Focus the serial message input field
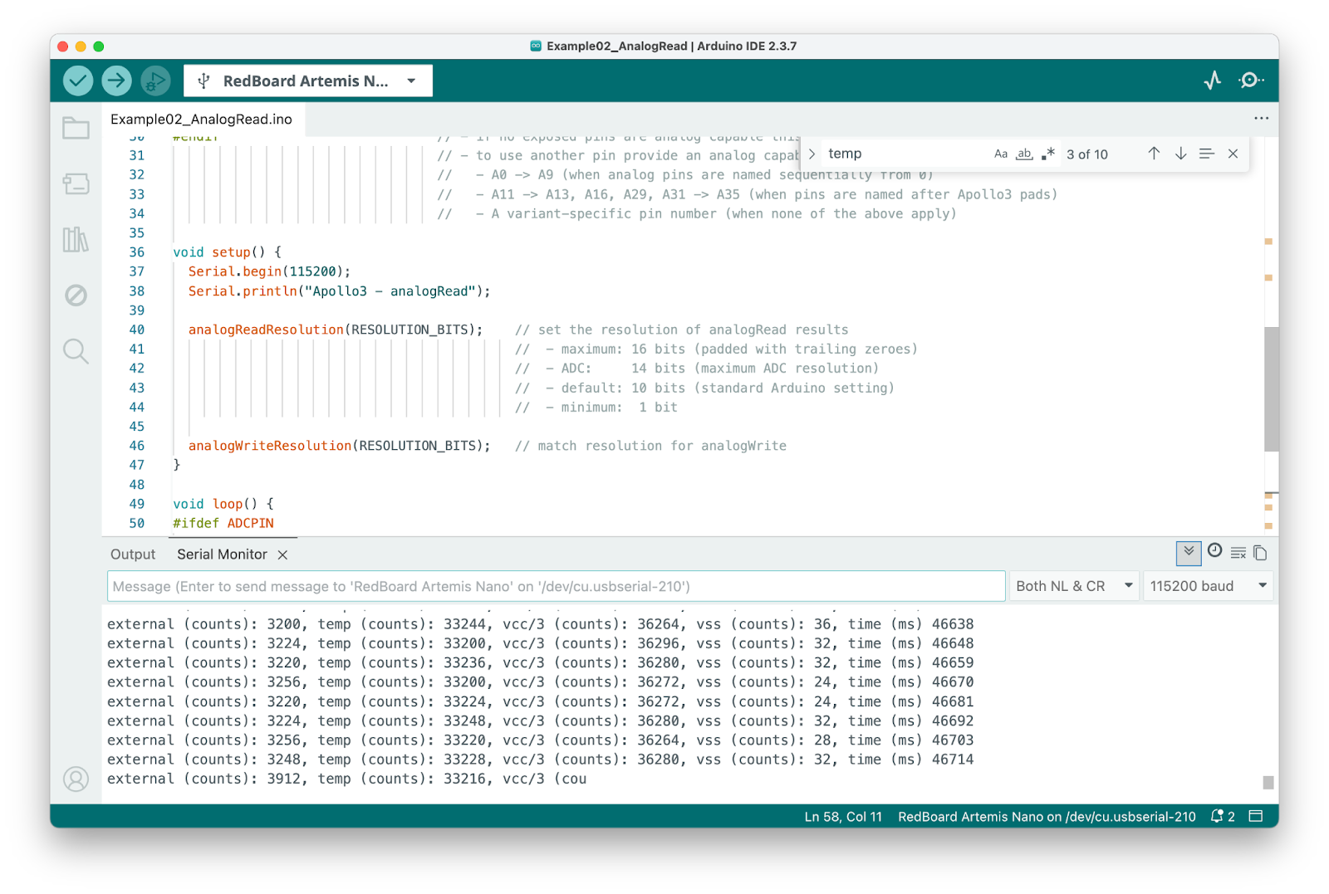The height and width of the screenshot is (894, 1329). click(x=556, y=586)
